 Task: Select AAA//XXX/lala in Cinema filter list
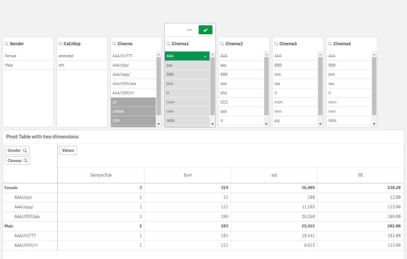pos(133,84)
